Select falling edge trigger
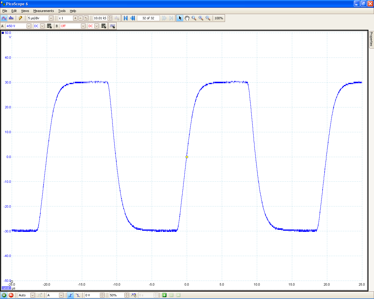Viewport: 374px width, 299px height. 78,295
